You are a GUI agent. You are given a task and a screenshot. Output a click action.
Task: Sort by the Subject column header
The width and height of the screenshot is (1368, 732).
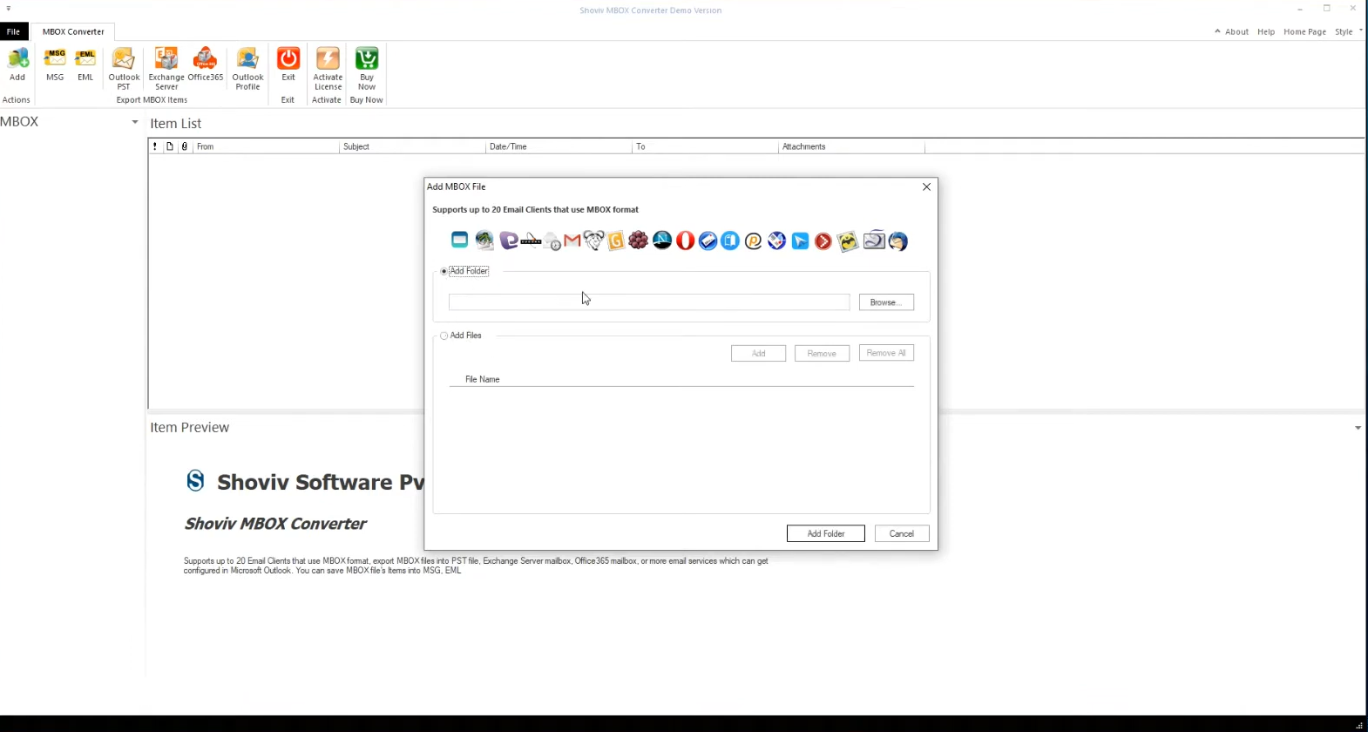click(x=412, y=146)
